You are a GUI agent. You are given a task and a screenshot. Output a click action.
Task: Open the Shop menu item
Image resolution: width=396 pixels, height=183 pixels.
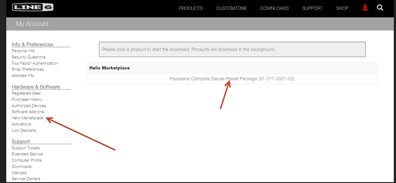(x=342, y=8)
